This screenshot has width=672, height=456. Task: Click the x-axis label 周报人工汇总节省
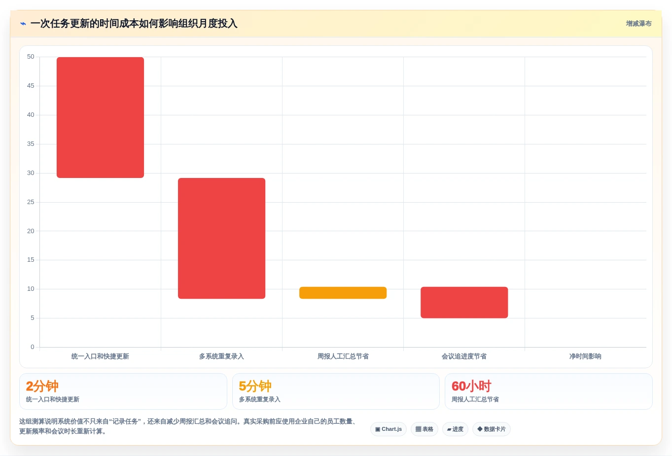[343, 356]
